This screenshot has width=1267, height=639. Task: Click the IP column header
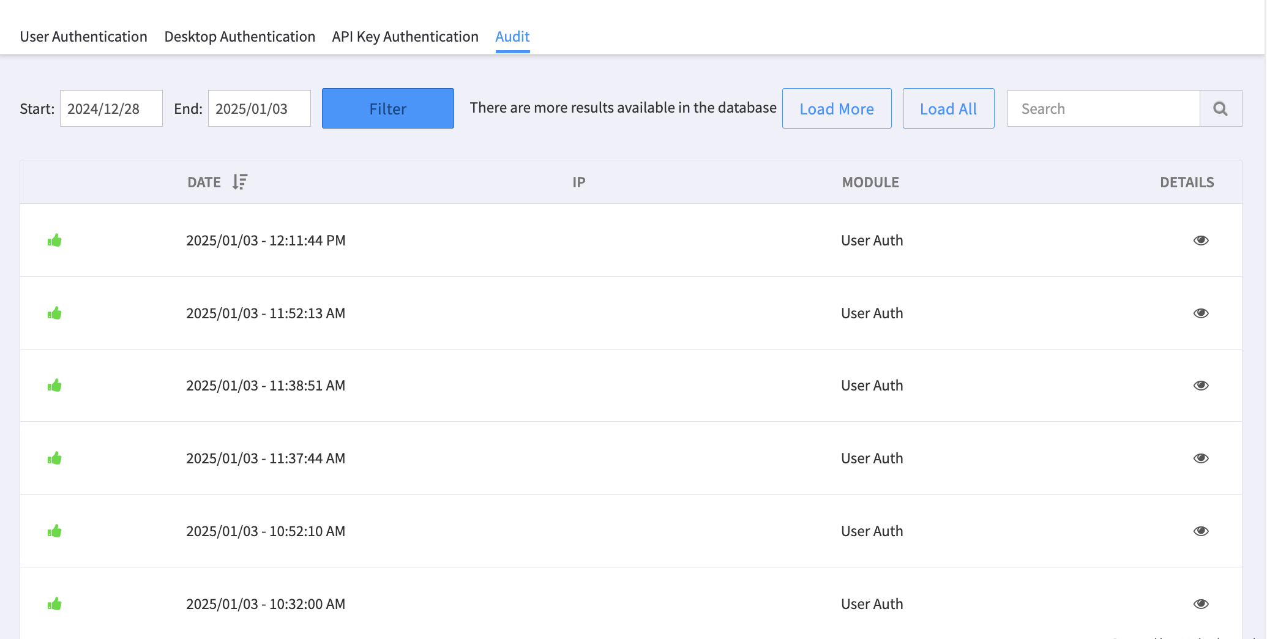579,182
